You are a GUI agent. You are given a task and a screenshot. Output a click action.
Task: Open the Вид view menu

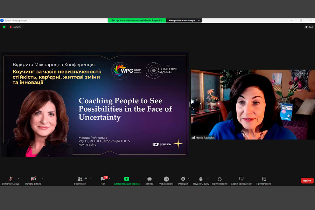coord(309,27)
